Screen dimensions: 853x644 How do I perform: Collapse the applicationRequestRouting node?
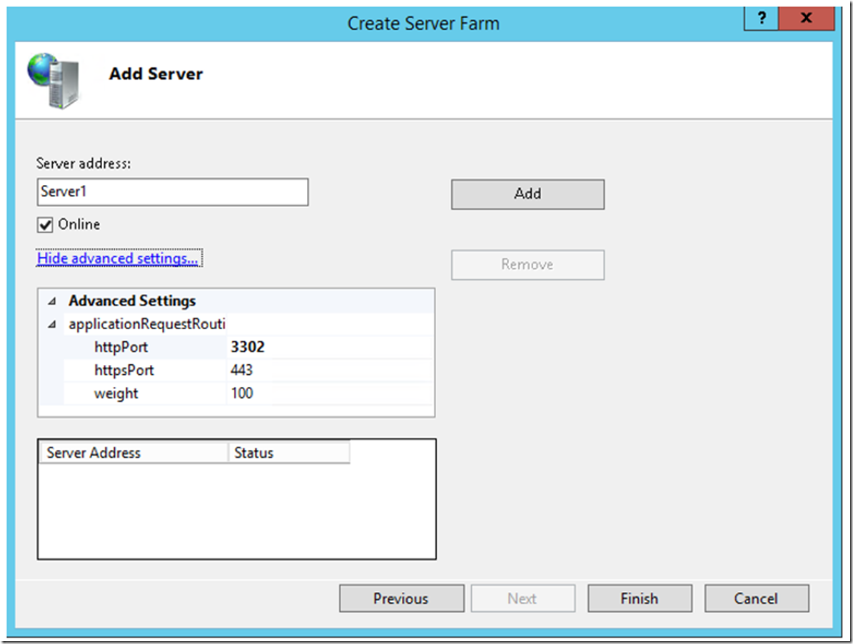[52, 324]
